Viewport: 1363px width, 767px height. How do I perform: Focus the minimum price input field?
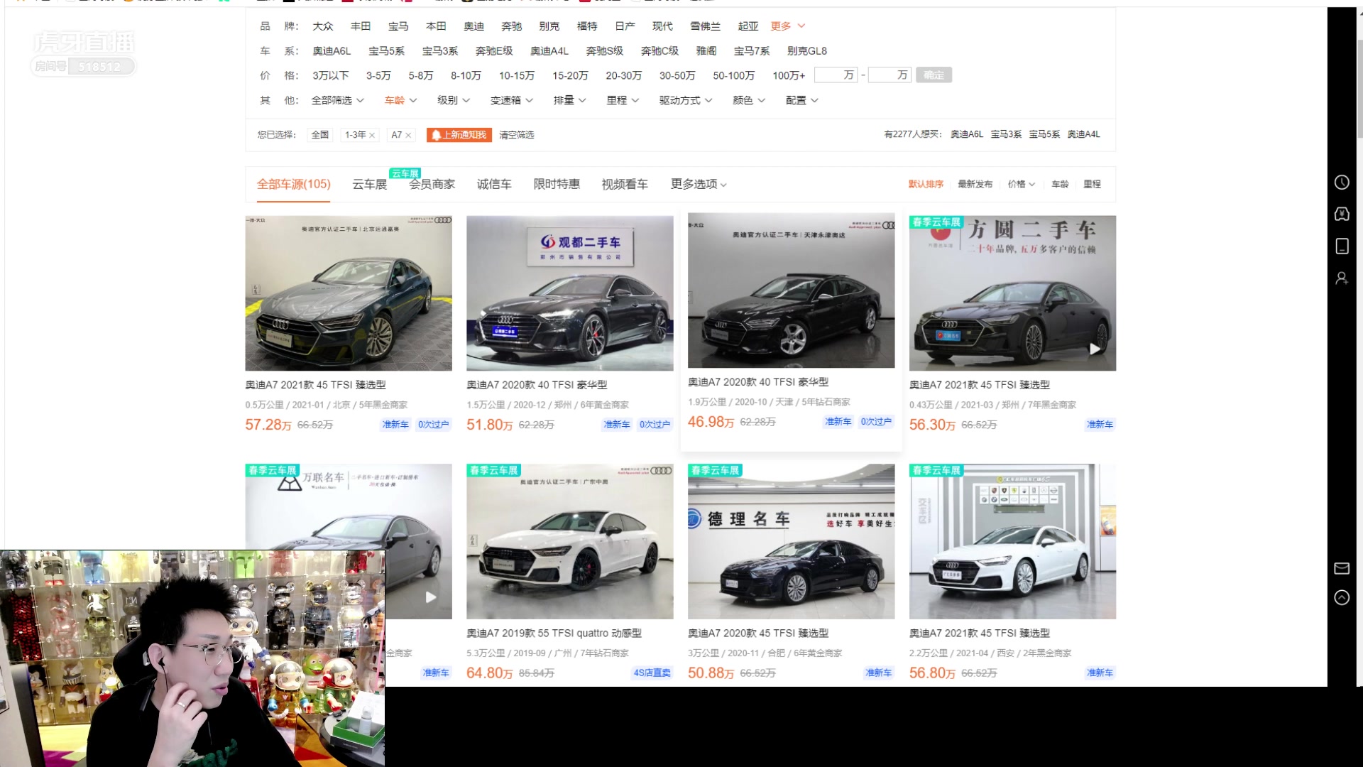836,75
